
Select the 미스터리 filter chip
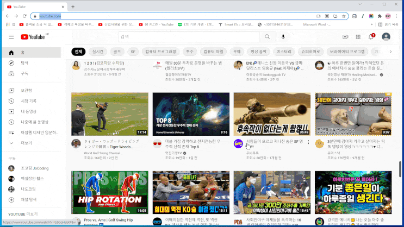pos(284,52)
